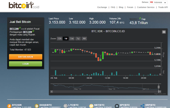The image size is (170, 108).
Task: Click the XRP/BTC Ripple icon
Action: click(x=142, y=106)
